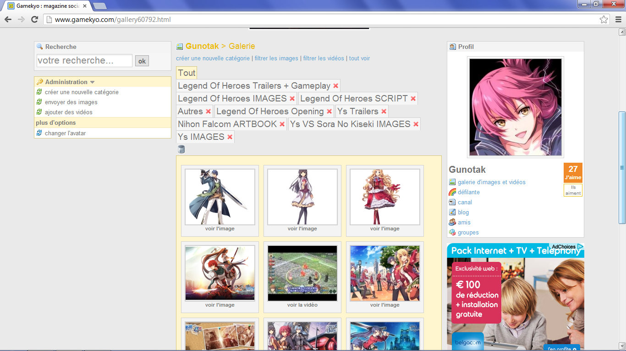The width and height of the screenshot is (626, 351).
Task: Click the magnifier icon in Recherche header
Action: pos(40,47)
